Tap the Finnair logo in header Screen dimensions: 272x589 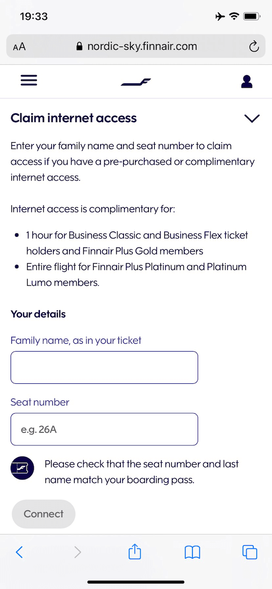(136, 82)
